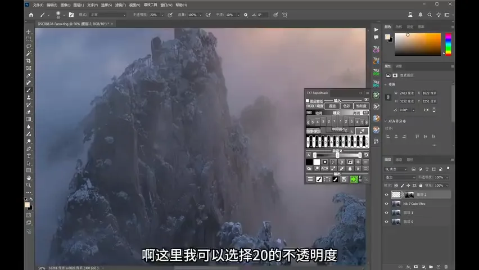Open the 编辑(E) menu
Viewport: 479px width, 270px height.
[52, 5]
